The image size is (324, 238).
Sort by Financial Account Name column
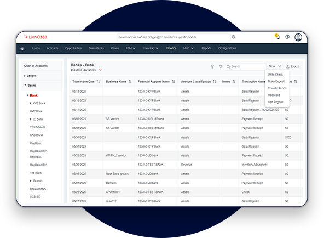point(173,82)
